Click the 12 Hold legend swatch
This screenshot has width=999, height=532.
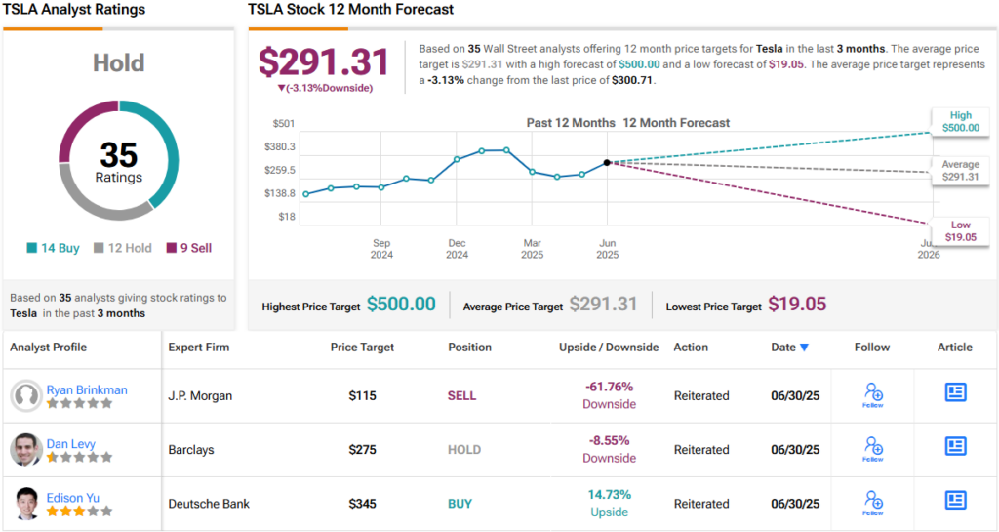99,248
